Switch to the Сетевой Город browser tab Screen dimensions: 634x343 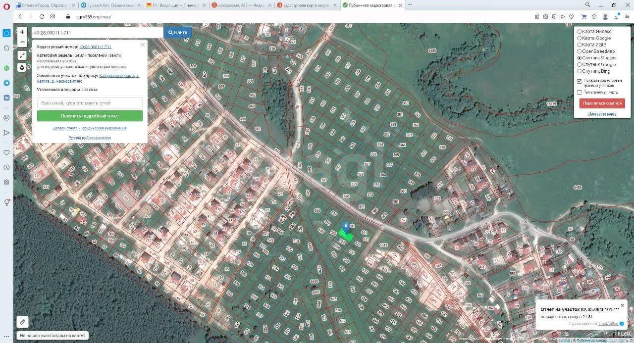pos(45,5)
